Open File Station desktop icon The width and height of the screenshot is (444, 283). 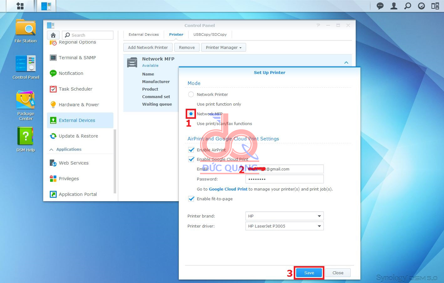pyautogui.click(x=26, y=31)
